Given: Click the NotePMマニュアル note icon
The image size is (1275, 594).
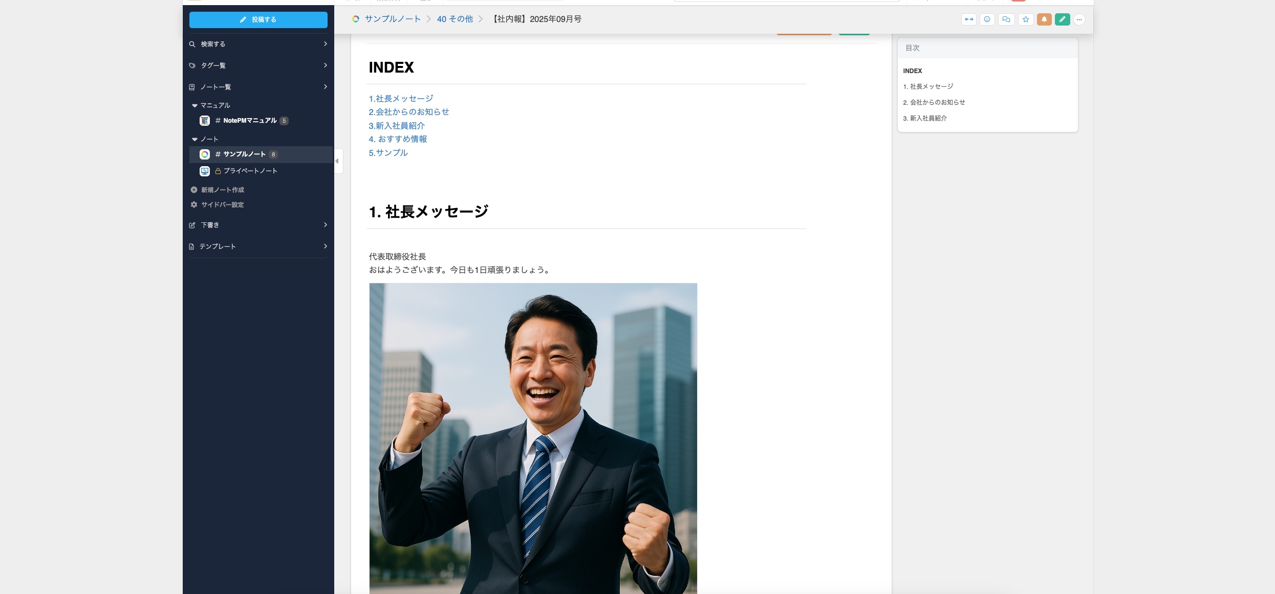Looking at the screenshot, I should (205, 121).
